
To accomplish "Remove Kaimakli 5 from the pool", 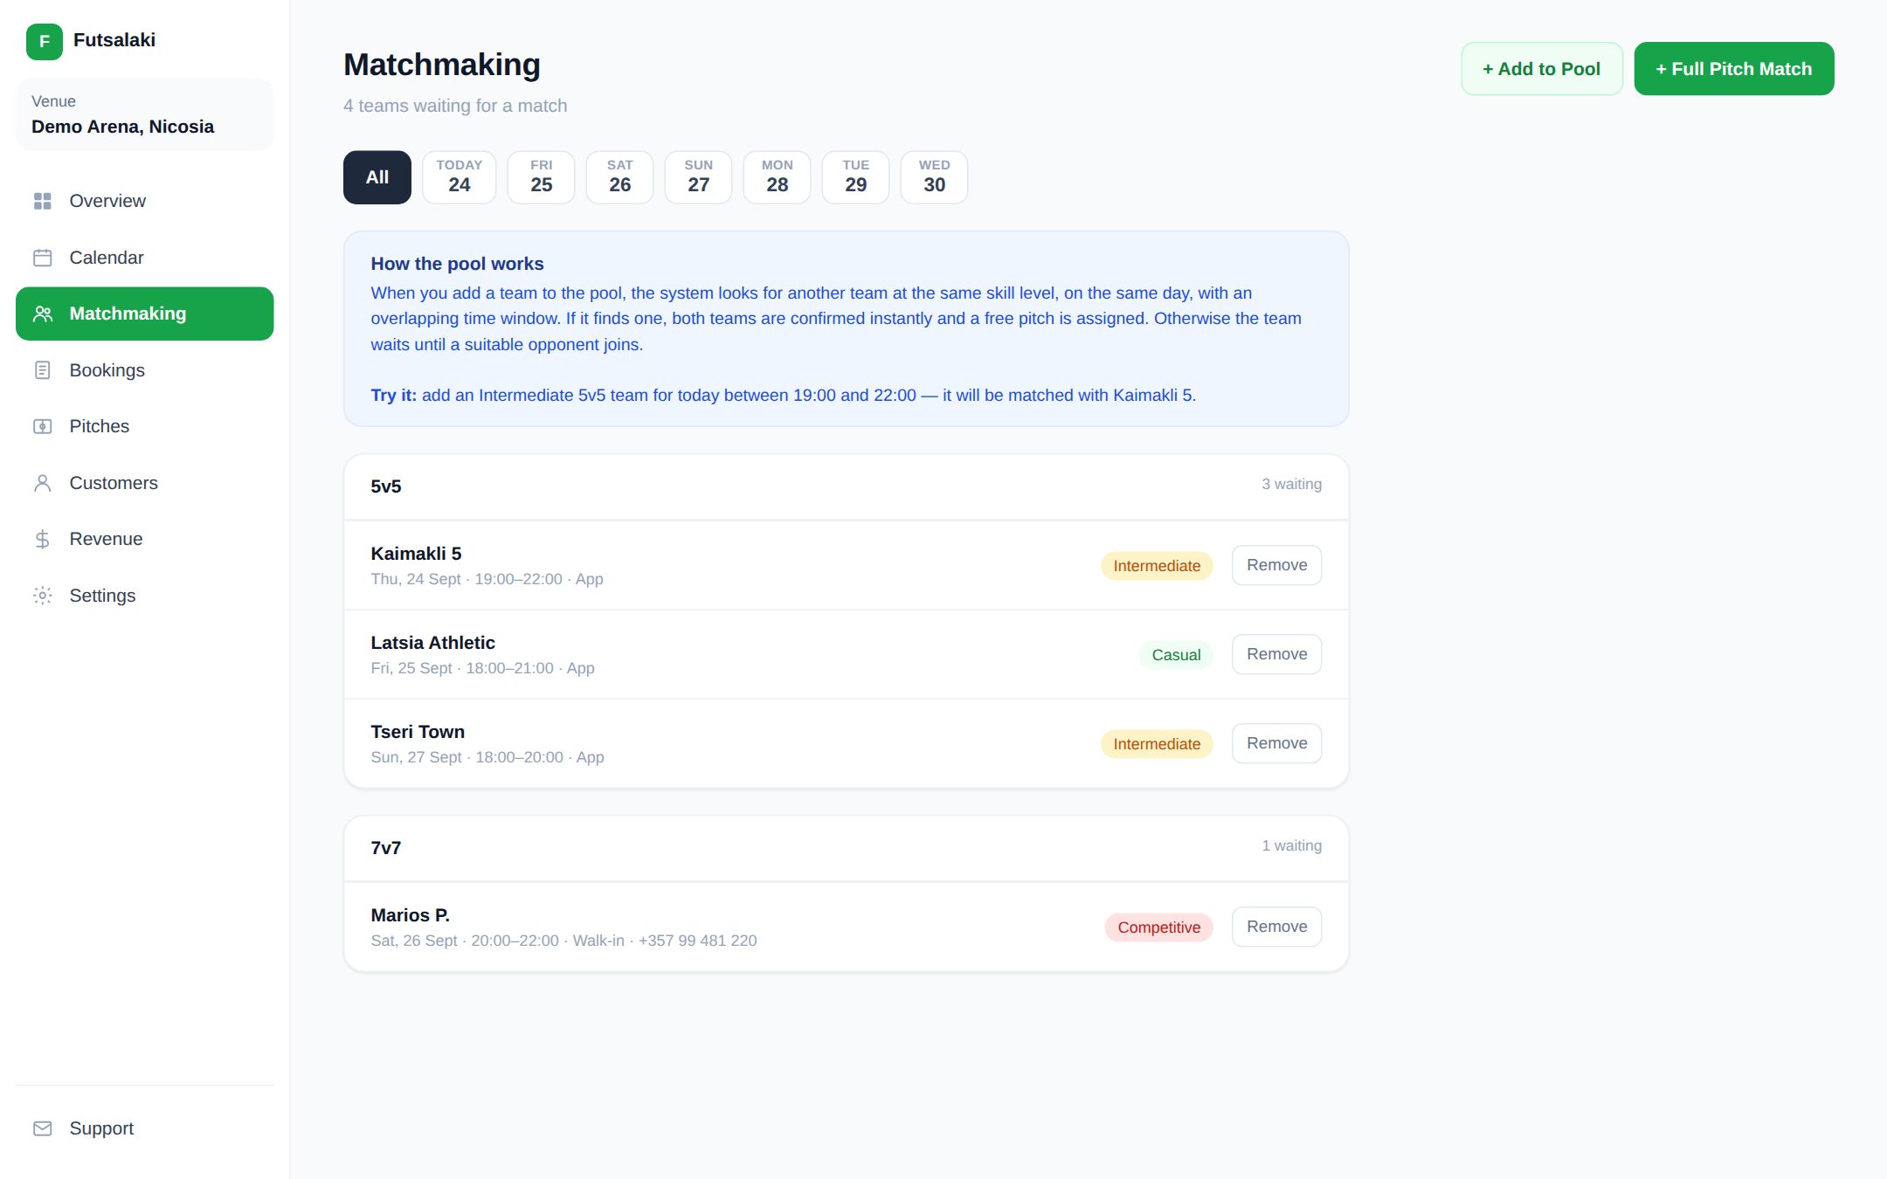I will 1276,565.
